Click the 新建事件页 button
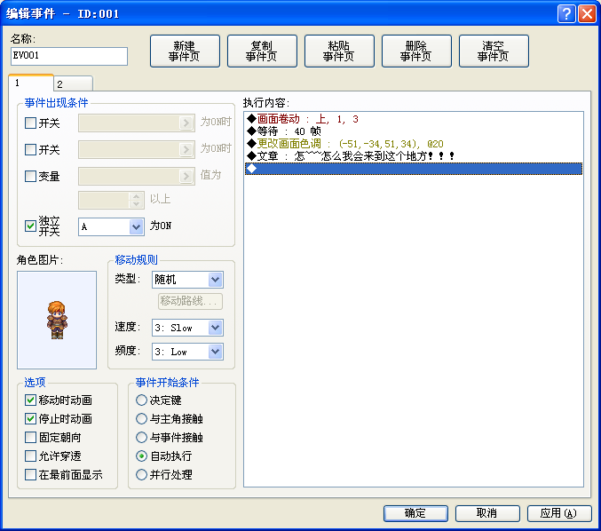 [185, 51]
